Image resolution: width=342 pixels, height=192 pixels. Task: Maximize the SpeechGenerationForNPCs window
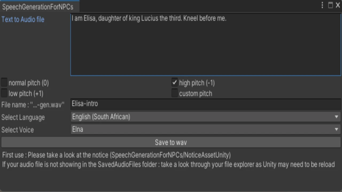click(x=331, y=5)
